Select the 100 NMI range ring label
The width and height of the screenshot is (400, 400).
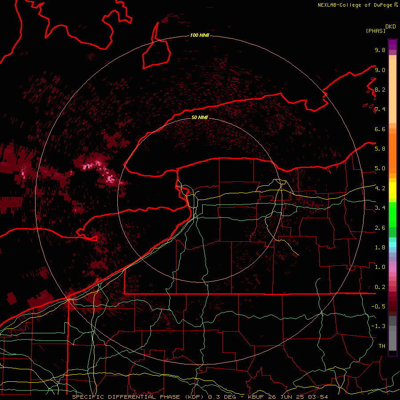click(x=200, y=35)
